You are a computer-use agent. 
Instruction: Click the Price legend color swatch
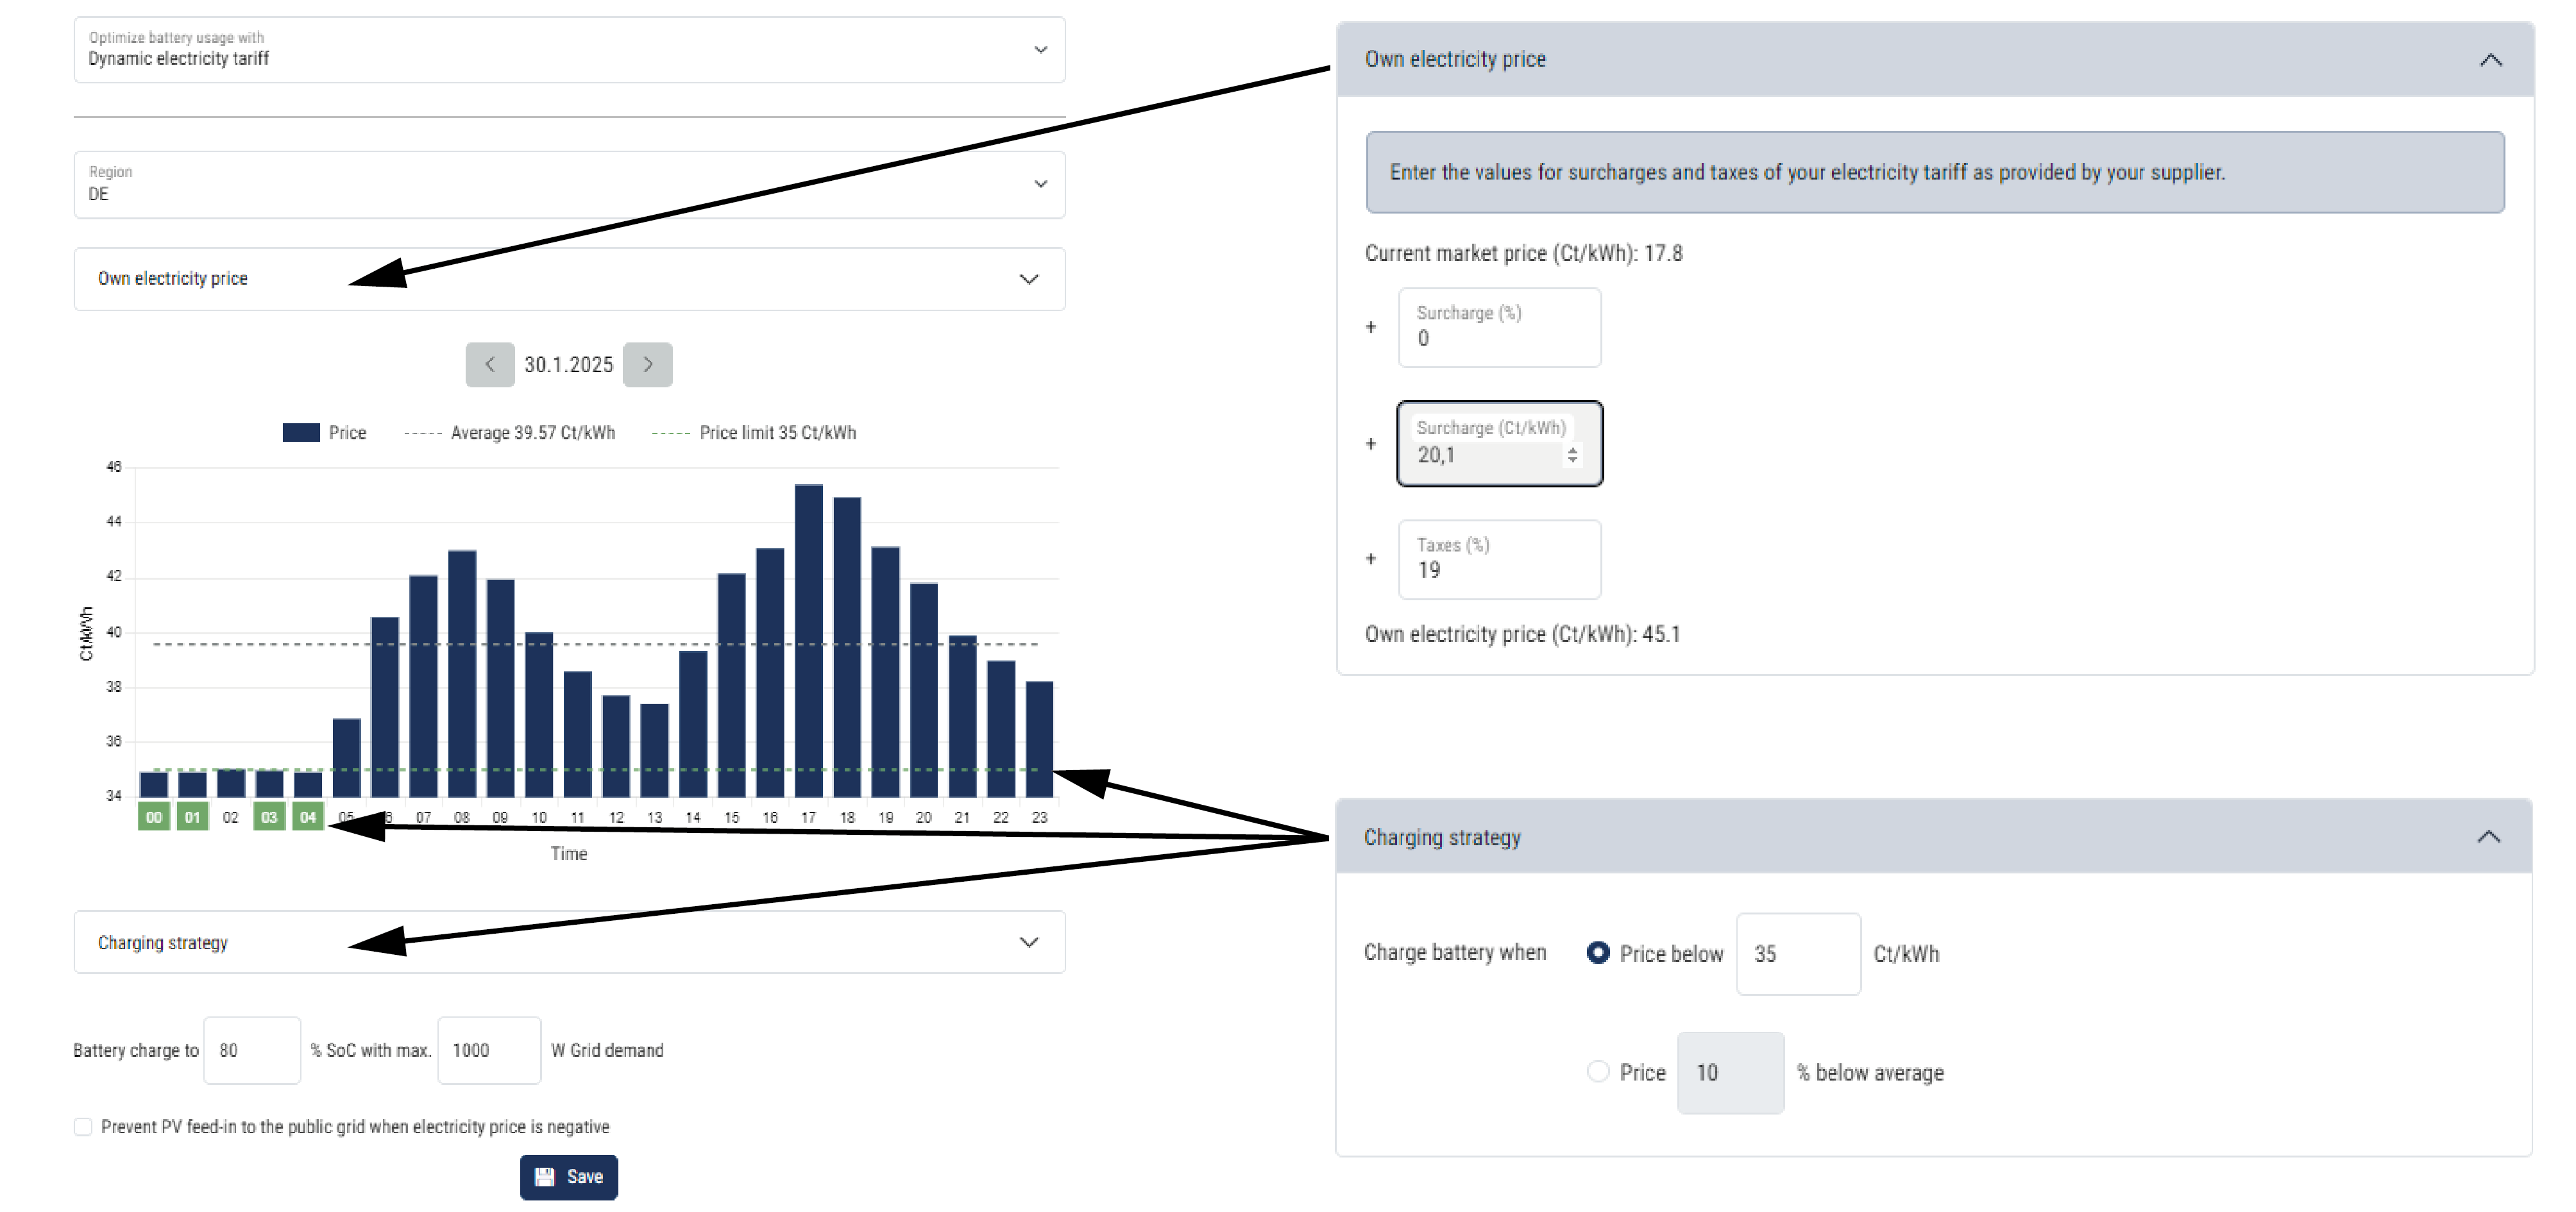(301, 433)
